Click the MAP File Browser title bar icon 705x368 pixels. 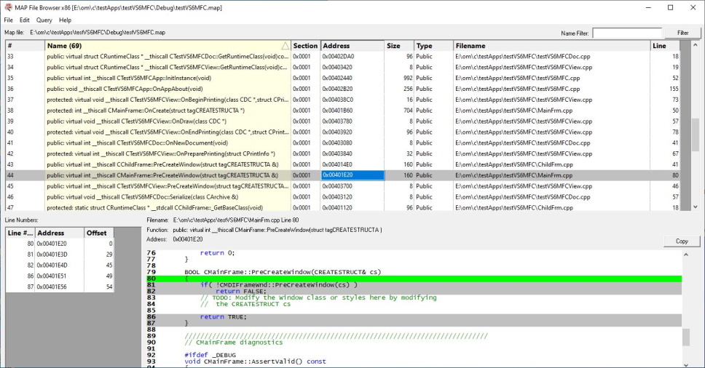7,7
